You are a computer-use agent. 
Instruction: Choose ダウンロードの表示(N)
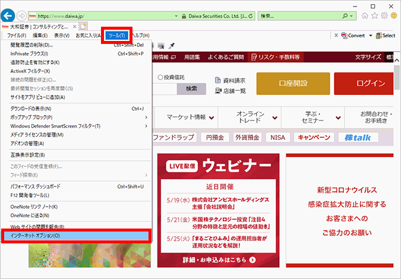point(77,109)
